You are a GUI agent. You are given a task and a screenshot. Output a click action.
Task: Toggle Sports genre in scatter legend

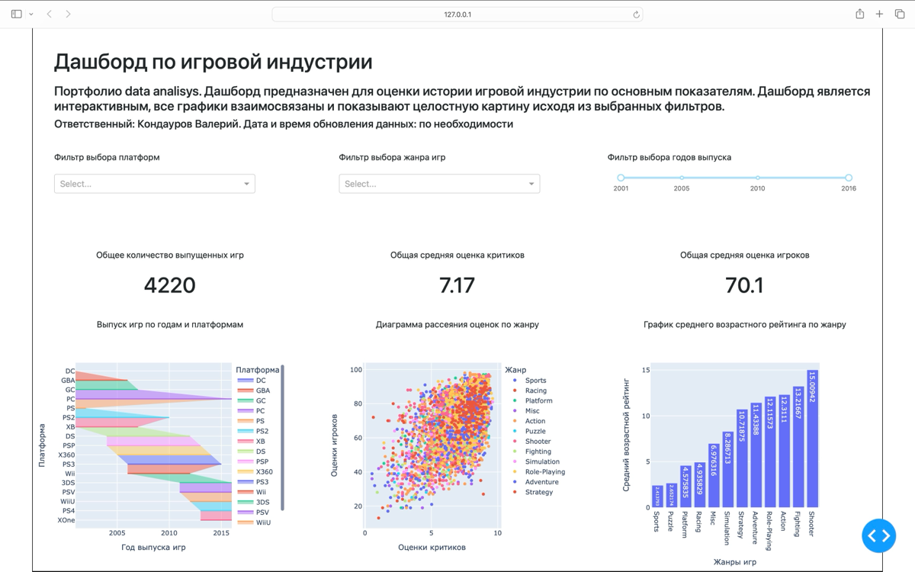pos(529,381)
